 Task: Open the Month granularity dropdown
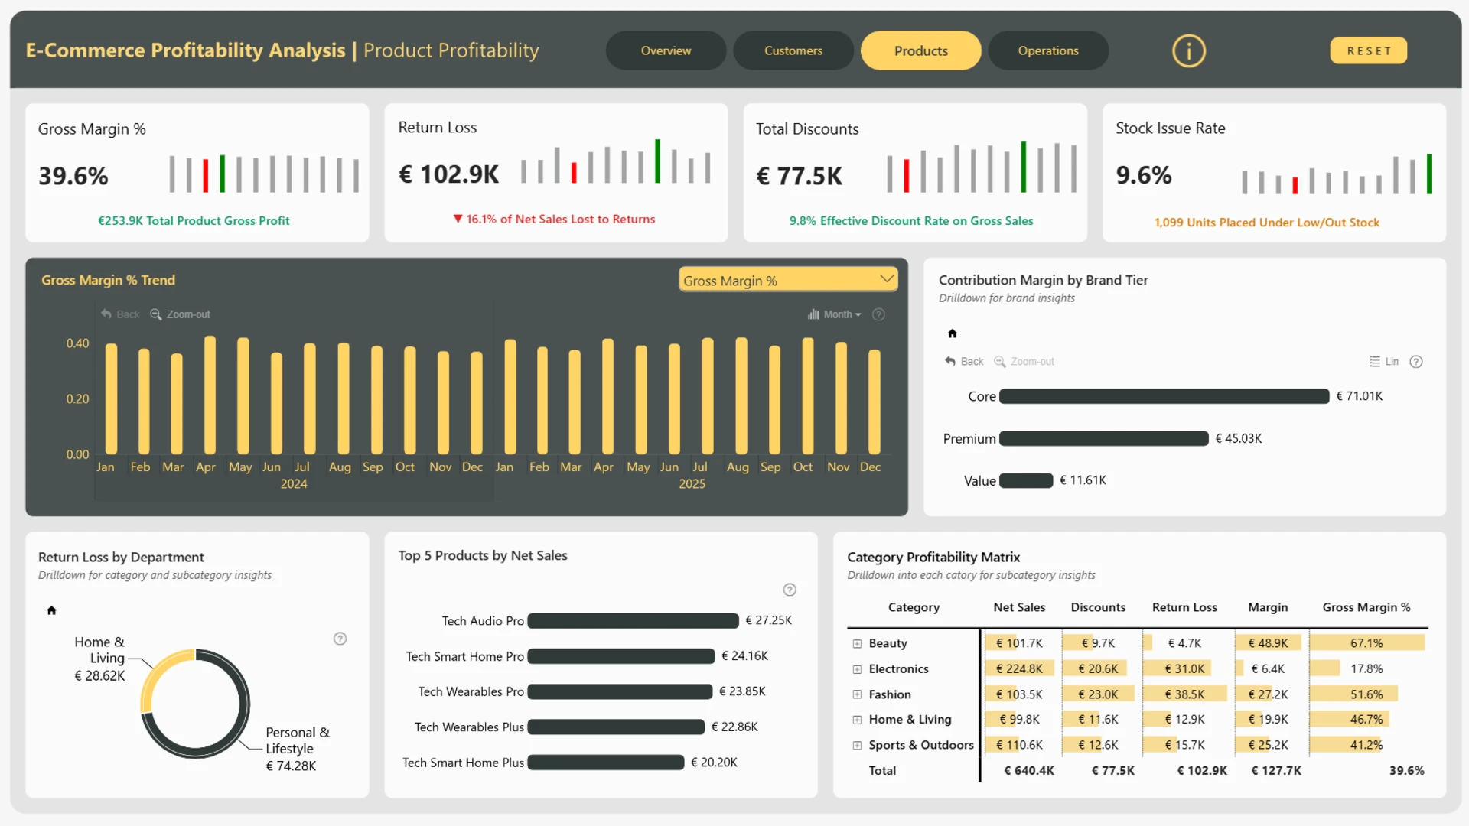[x=835, y=314]
